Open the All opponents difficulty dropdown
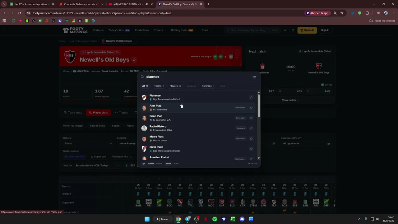 coord(306,143)
